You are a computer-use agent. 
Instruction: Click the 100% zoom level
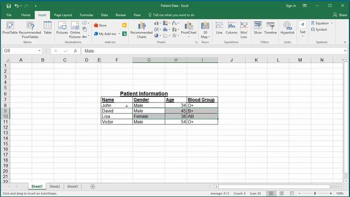340,193
